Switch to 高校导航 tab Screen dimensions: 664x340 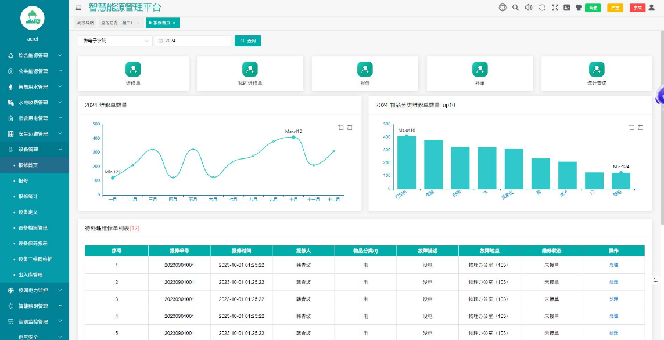85,23
